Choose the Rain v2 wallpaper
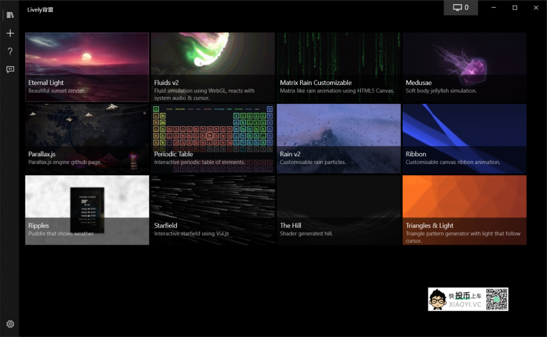547x337 pixels. pos(339,139)
